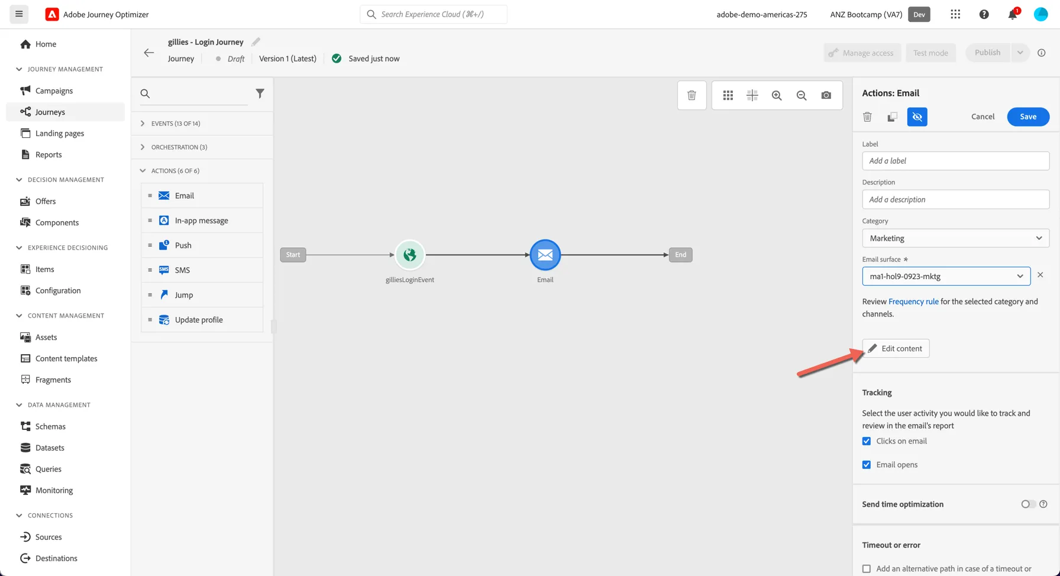The width and height of the screenshot is (1060, 576).
Task: Click the zoom in magnifier icon
Action: pyautogui.click(x=777, y=95)
